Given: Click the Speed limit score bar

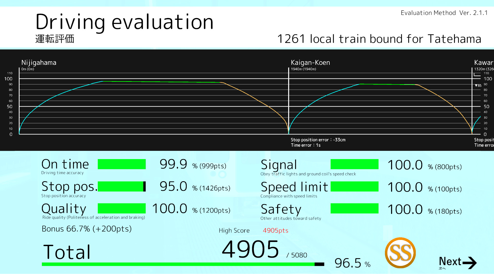Looking at the screenshot, I should [354, 187].
